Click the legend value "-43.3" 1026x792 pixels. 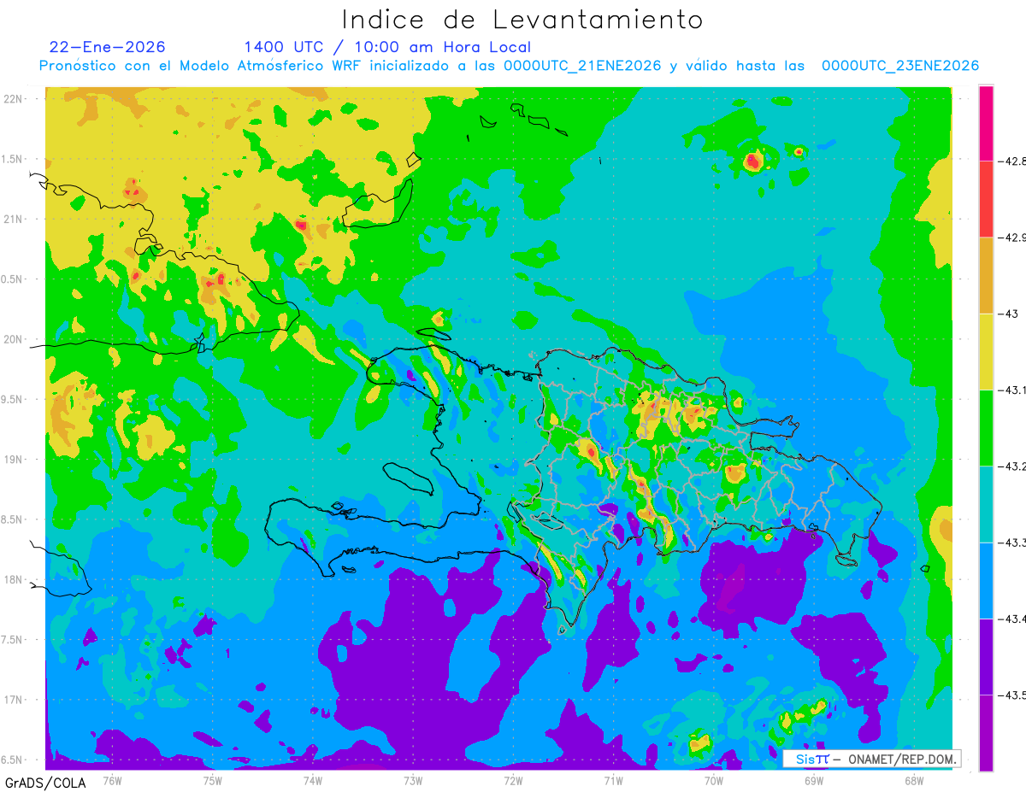1013,543
